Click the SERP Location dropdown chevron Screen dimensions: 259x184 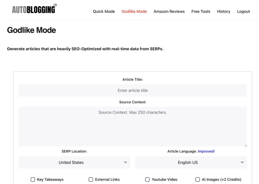[126, 162]
